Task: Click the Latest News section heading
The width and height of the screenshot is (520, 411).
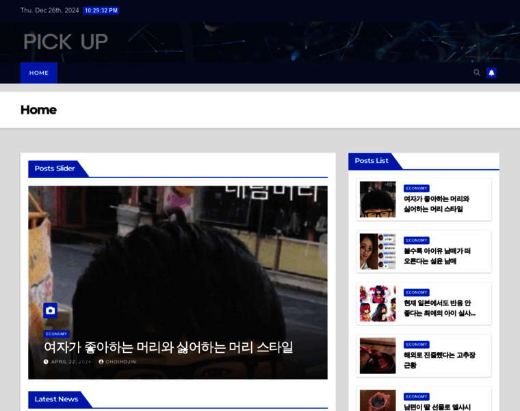Action: tap(56, 399)
